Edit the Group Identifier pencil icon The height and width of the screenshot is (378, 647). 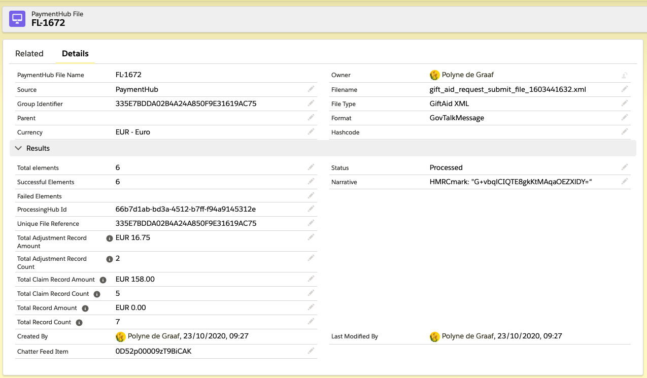coord(311,103)
